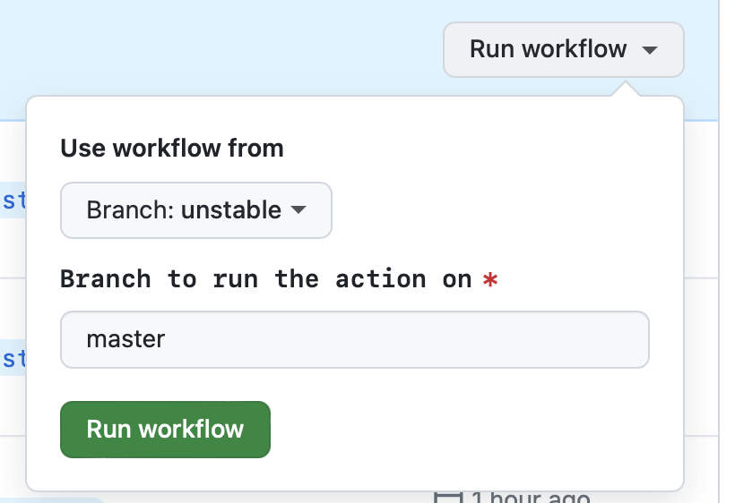Click the upper blue label cut off at left

[x=13, y=200]
